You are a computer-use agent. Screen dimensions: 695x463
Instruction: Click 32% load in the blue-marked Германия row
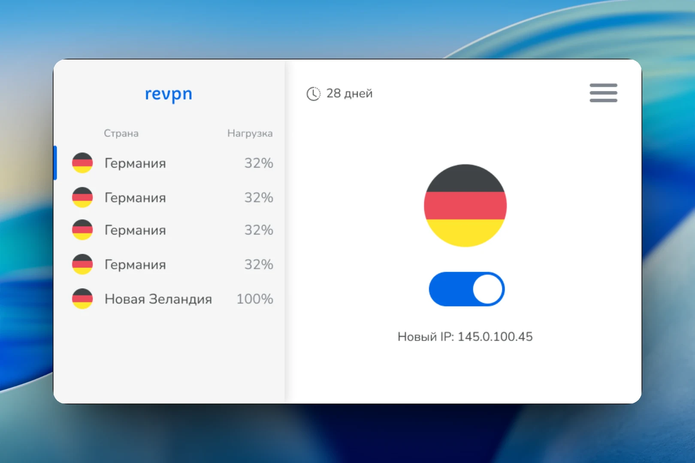coord(259,163)
